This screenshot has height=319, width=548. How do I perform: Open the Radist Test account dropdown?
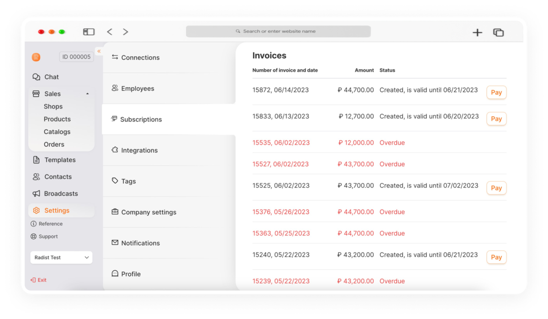click(x=61, y=257)
